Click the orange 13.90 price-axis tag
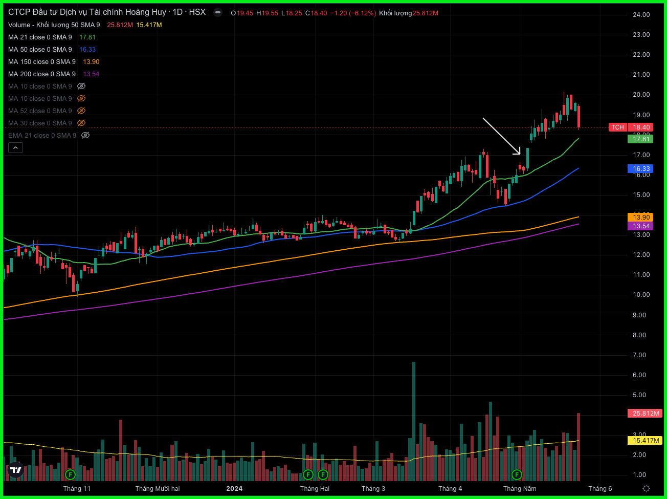The image size is (667, 499). click(x=640, y=218)
